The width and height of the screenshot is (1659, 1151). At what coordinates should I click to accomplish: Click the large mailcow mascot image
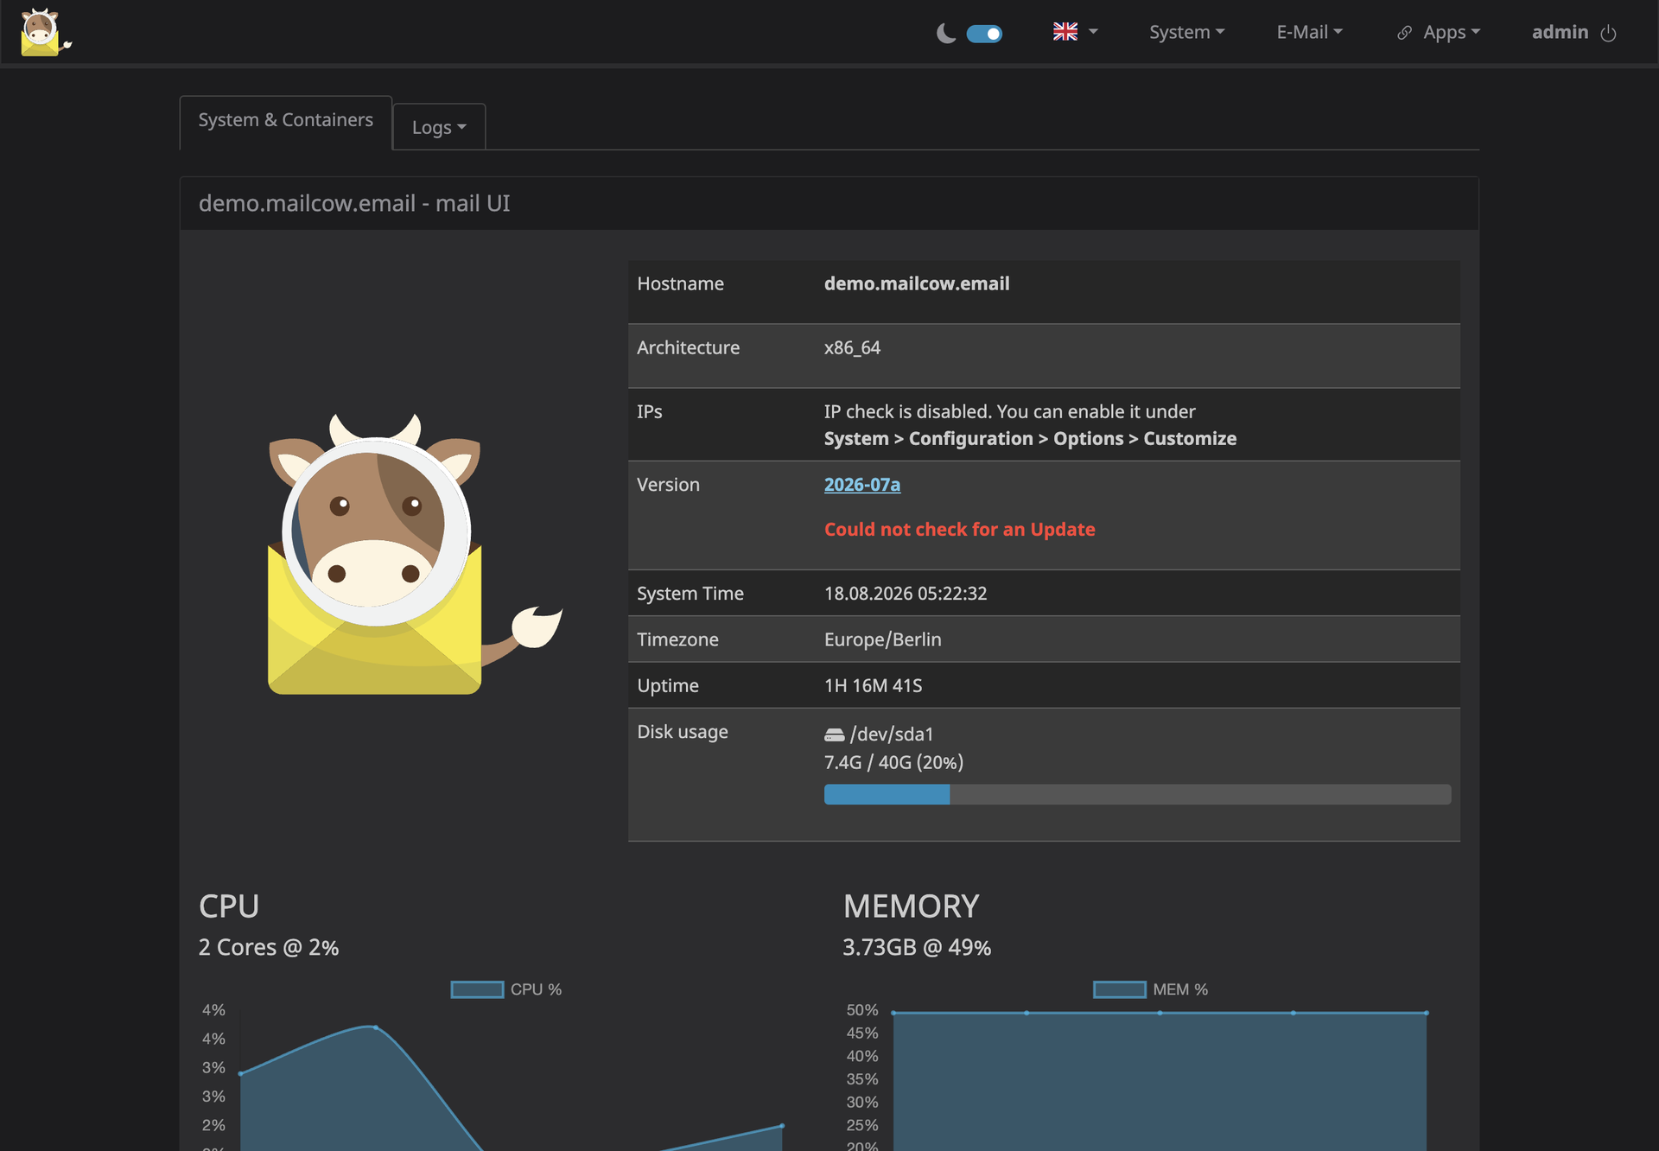coord(415,553)
